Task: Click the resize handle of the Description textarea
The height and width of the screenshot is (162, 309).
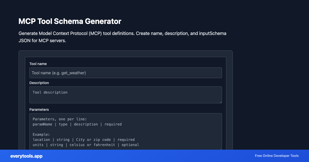Action: pyautogui.click(x=221, y=102)
